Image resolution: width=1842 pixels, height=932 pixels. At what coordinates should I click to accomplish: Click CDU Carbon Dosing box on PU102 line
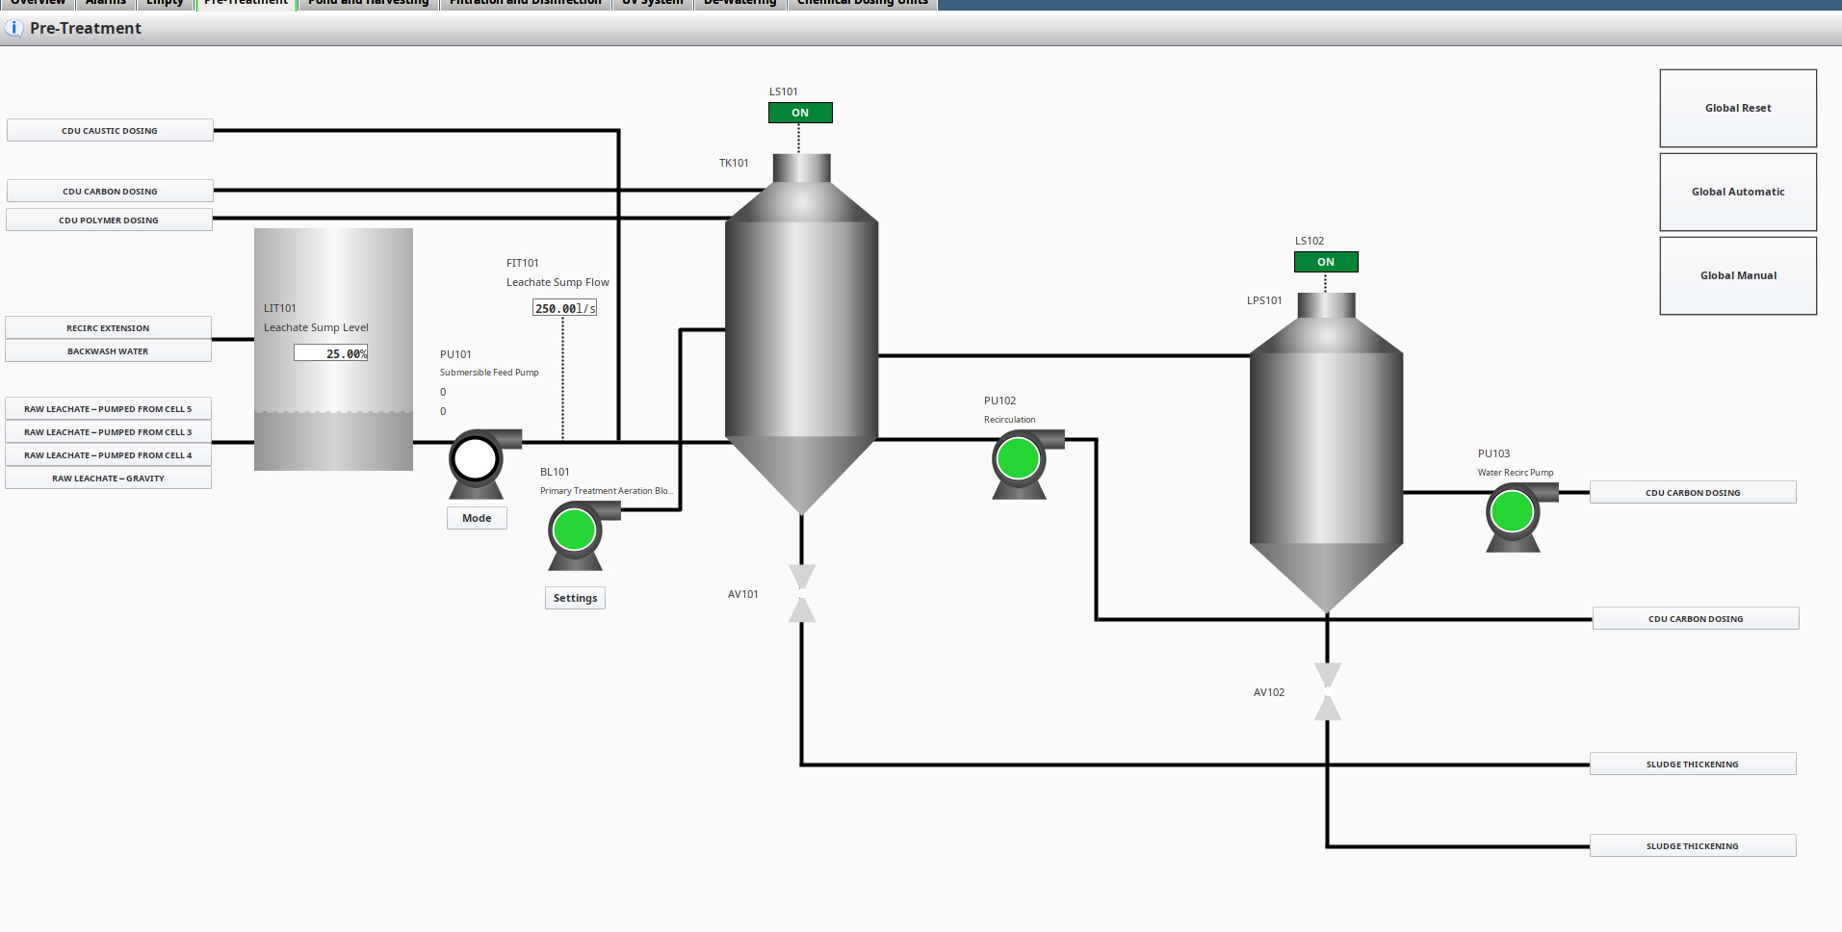pos(1696,618)
